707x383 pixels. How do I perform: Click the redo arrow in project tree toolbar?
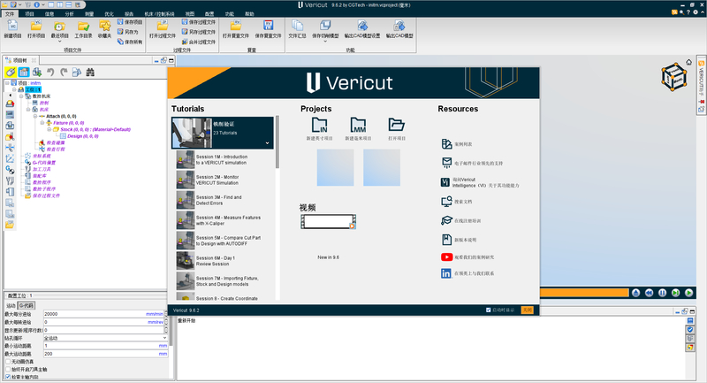[64, 73]
